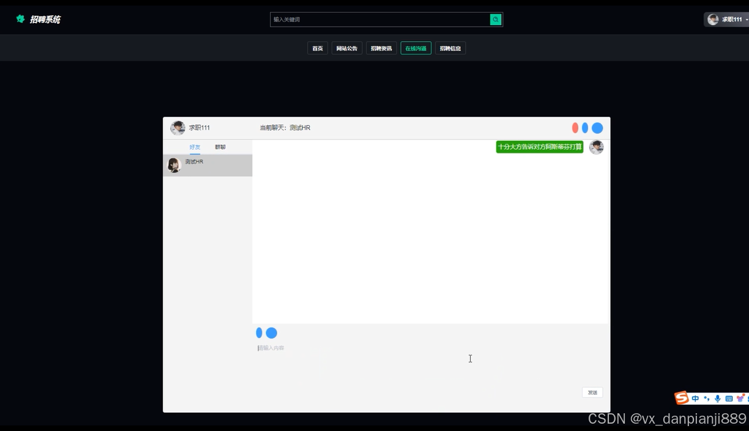
Task: Go to 首页 in the navigation
Action: coord(318,48)
